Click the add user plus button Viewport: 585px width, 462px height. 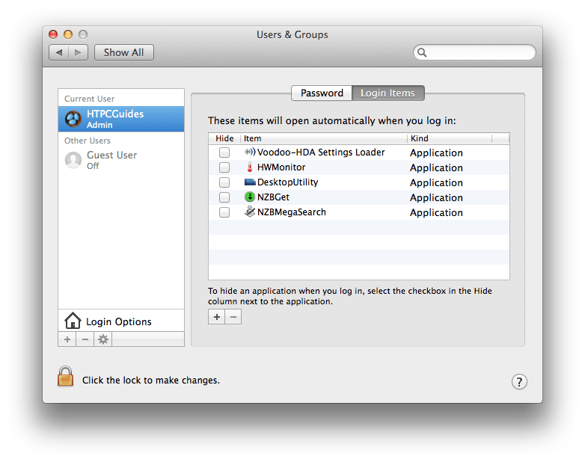67,339
